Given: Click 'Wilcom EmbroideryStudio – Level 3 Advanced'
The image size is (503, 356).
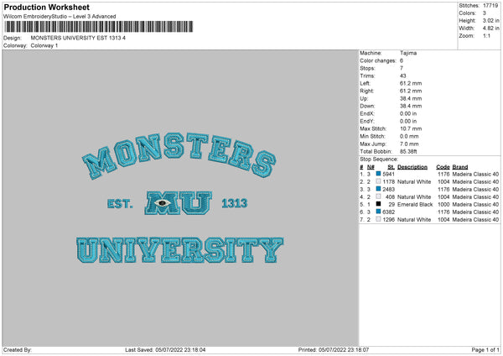Looking at the screenshot, I should click(x=60, y=17).
